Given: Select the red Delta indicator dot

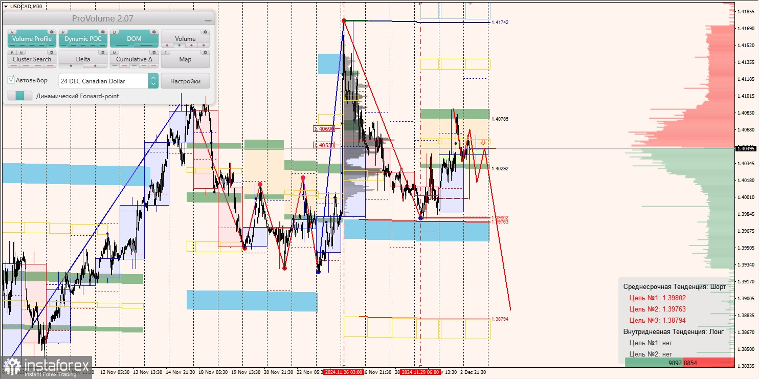Looking at the screenshot, I should pos(95,66).
